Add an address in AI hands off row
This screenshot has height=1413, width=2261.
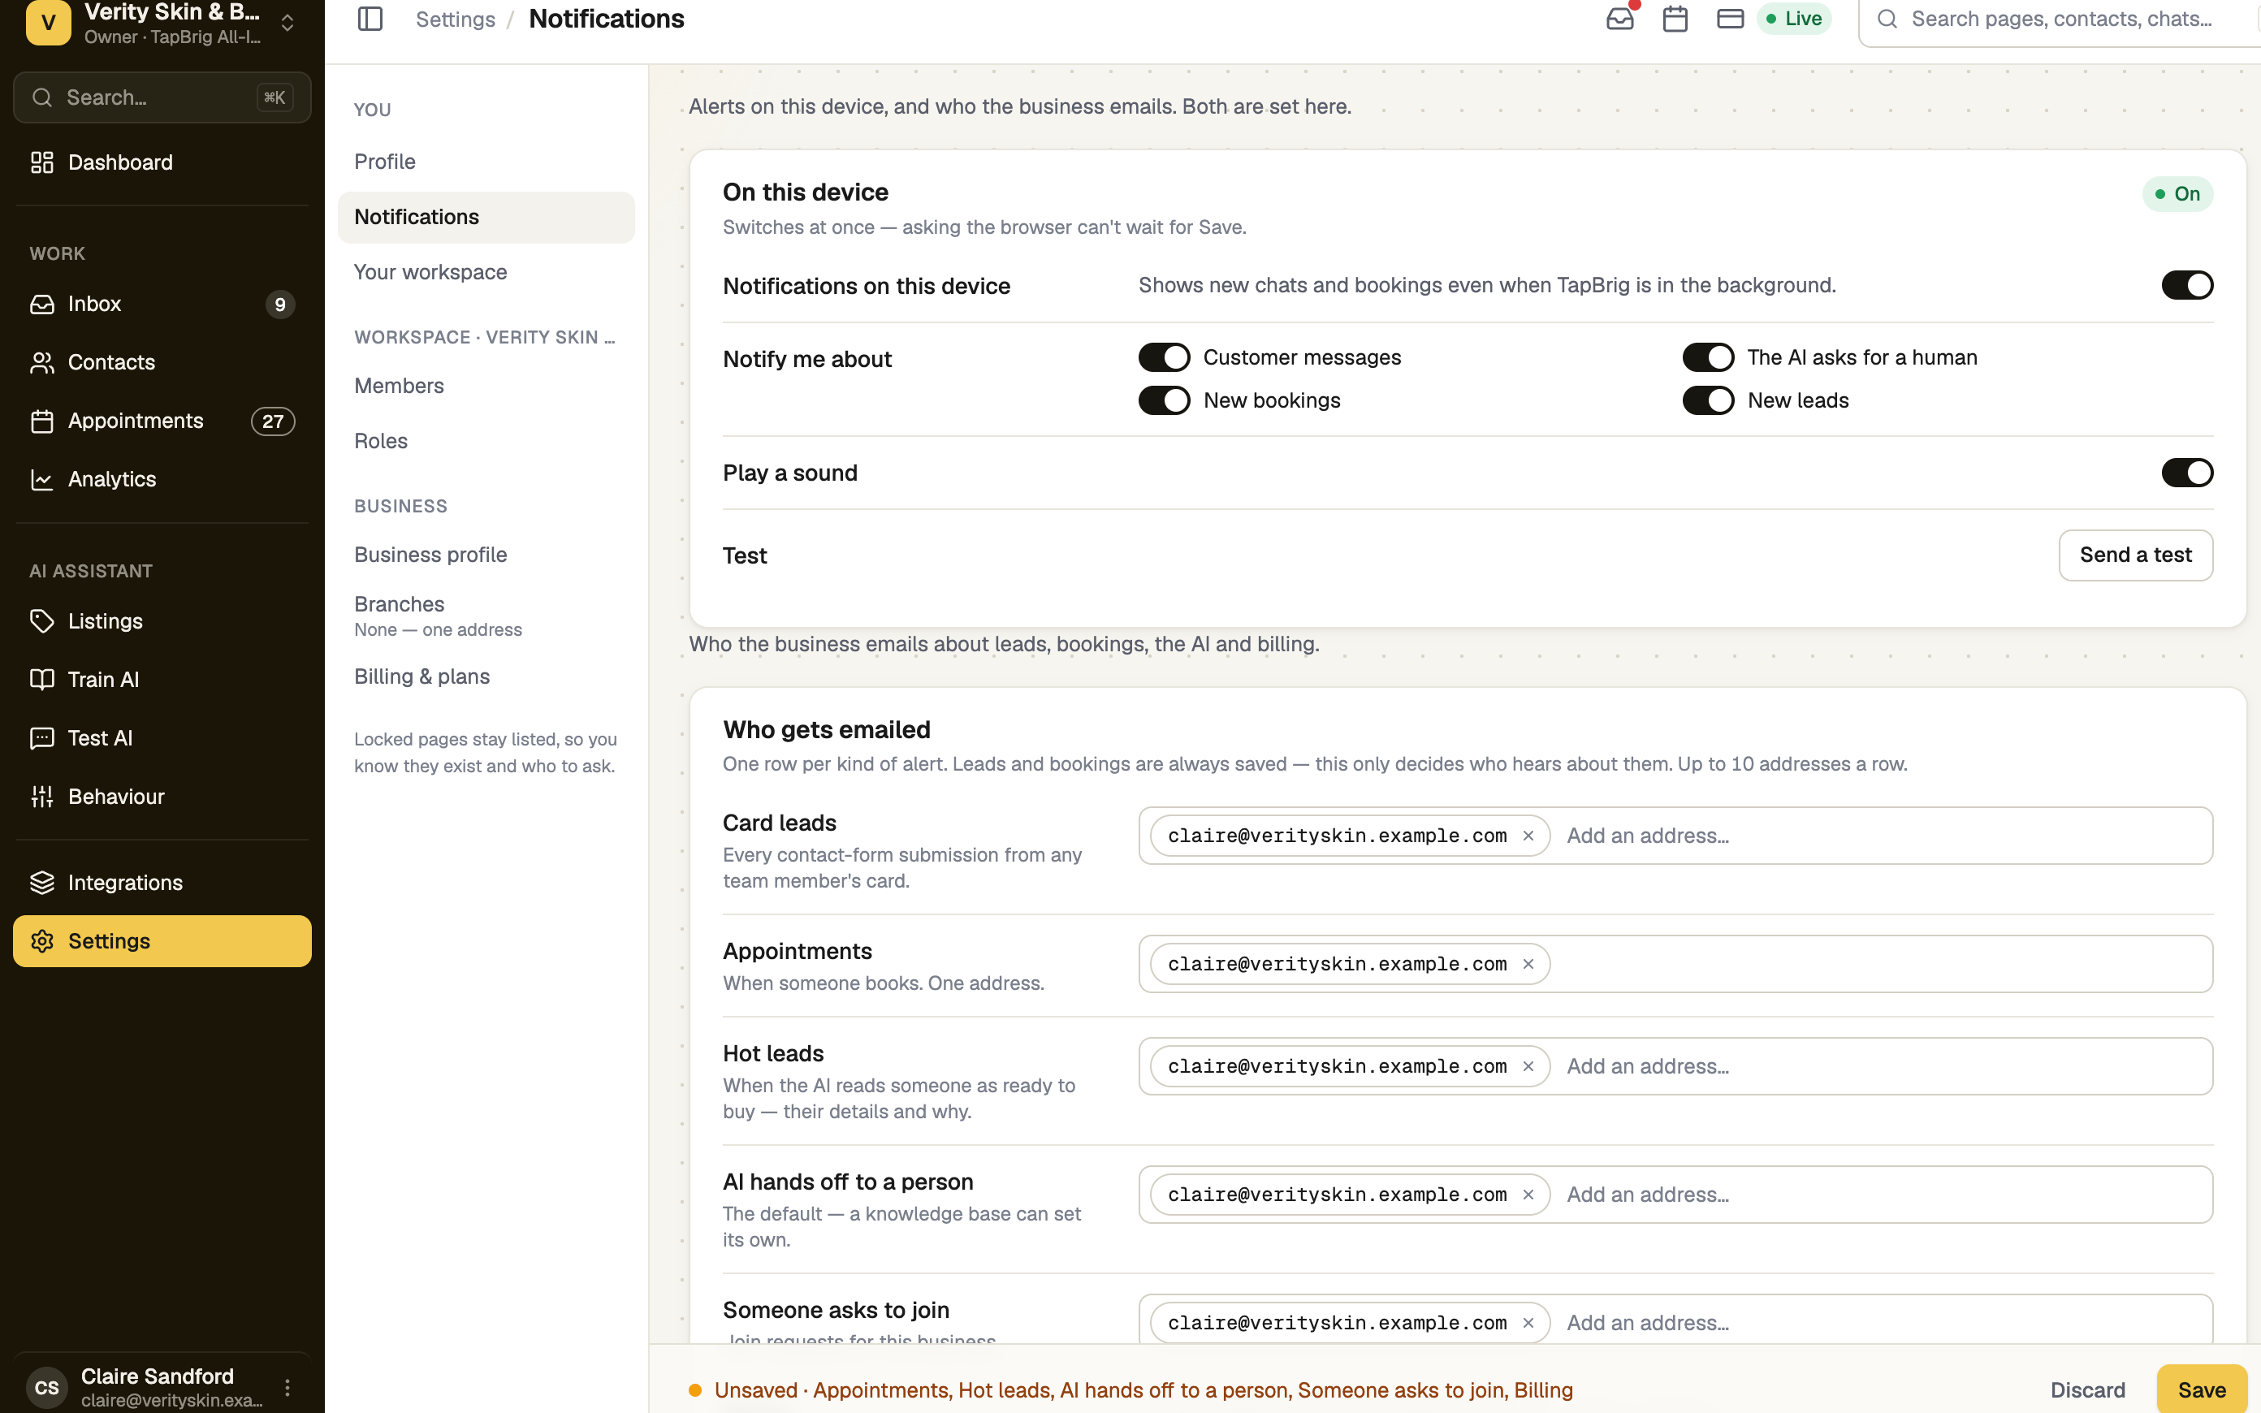[x=1883, y=1195]
